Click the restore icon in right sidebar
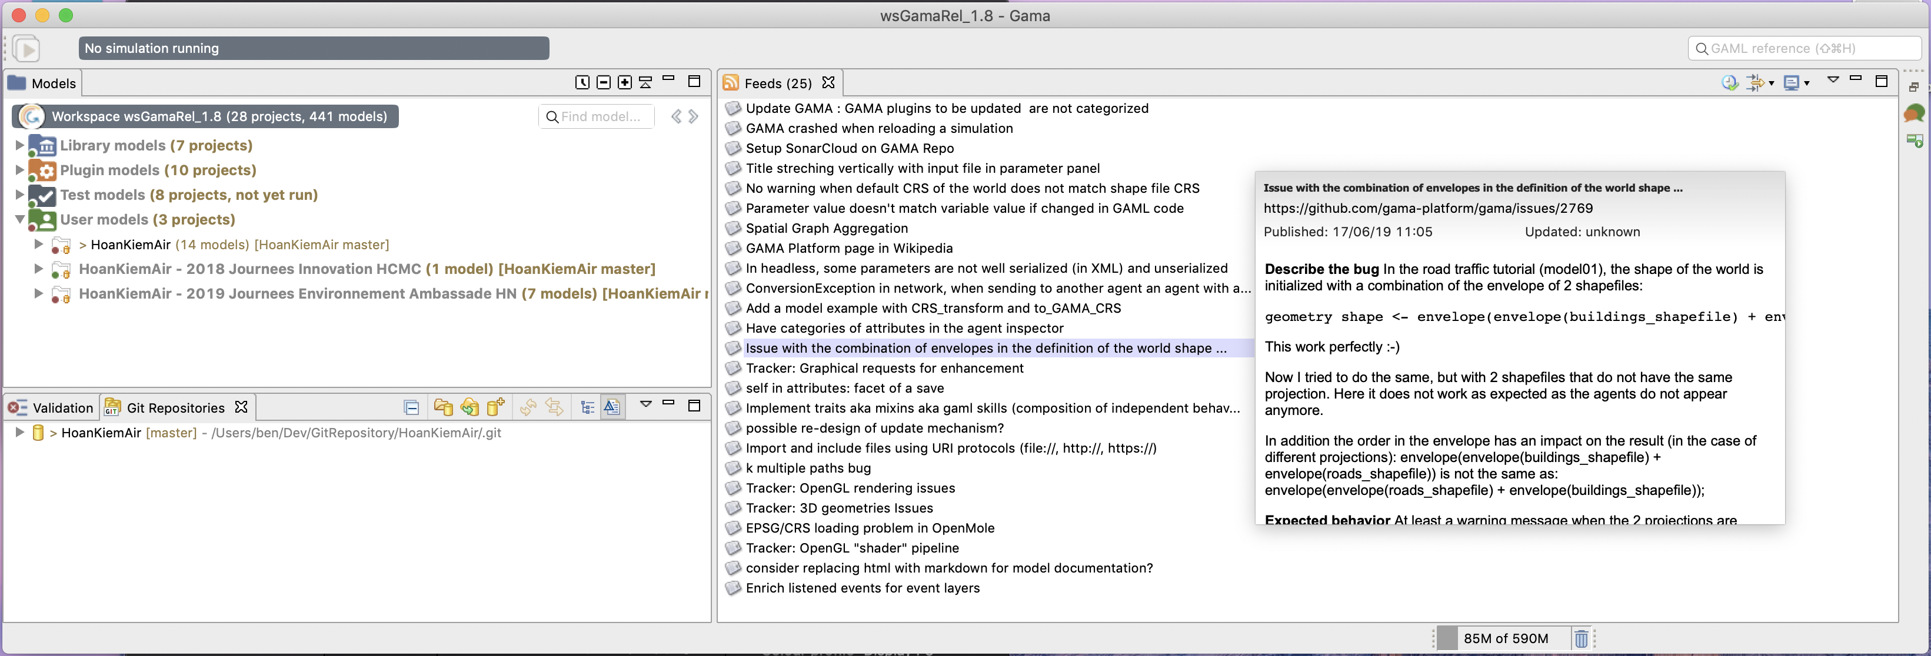The width and height of the screenshot is (1931, 656). [x=1914, y=87]
